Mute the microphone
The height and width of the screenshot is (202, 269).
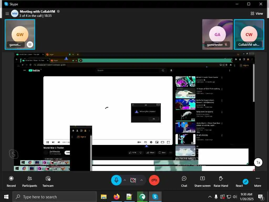(116, 180)
